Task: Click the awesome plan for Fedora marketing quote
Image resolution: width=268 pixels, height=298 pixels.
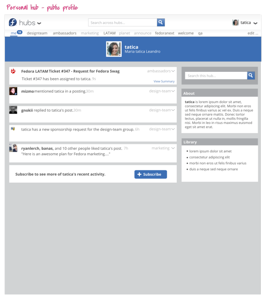Action: coord(66,154)
